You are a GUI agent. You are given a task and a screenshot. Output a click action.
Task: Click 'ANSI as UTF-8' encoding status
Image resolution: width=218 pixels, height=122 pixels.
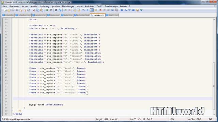(194, 119)
